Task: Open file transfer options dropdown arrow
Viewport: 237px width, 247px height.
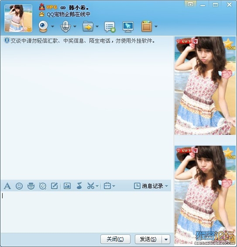Action: (x=97, y=27)
